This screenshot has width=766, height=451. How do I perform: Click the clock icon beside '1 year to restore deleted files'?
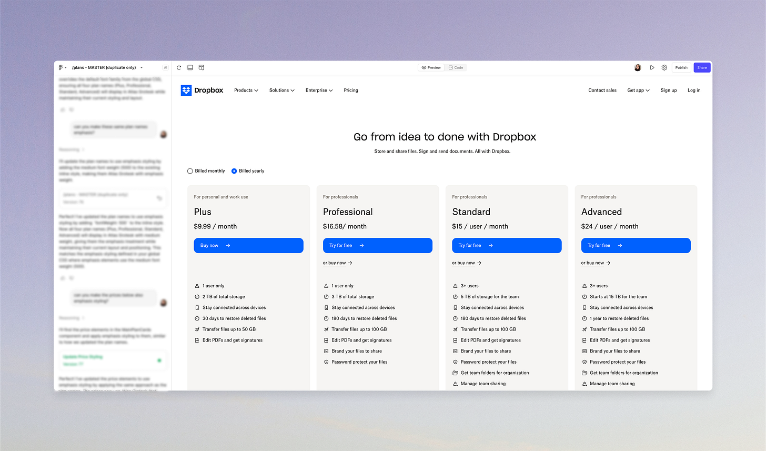pyautogui.click(x=584, y=318)
